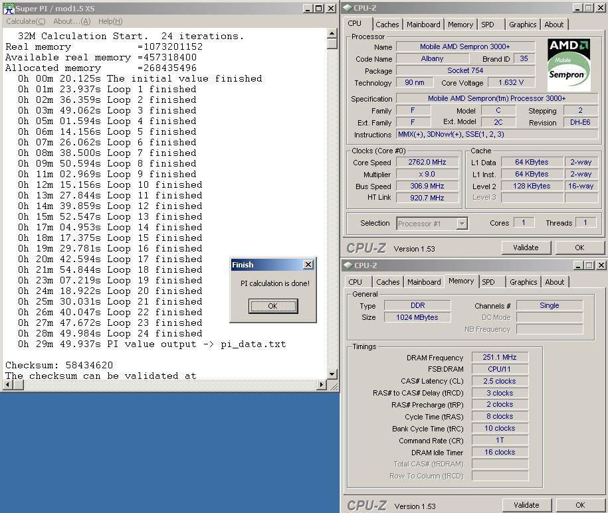Screen dimensions: 608x513
Task: Click the DRAM Frequency value 251.1 MHz
Action: pyautogui.click(x=500, y=357)
